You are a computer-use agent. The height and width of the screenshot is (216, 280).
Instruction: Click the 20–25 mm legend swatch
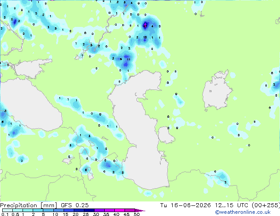(79, 210)
